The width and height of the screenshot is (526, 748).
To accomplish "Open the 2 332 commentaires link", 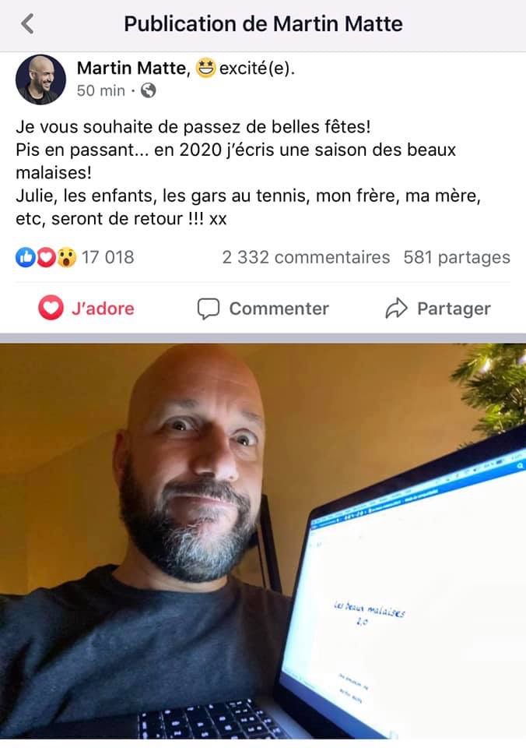I will [306, 257].
